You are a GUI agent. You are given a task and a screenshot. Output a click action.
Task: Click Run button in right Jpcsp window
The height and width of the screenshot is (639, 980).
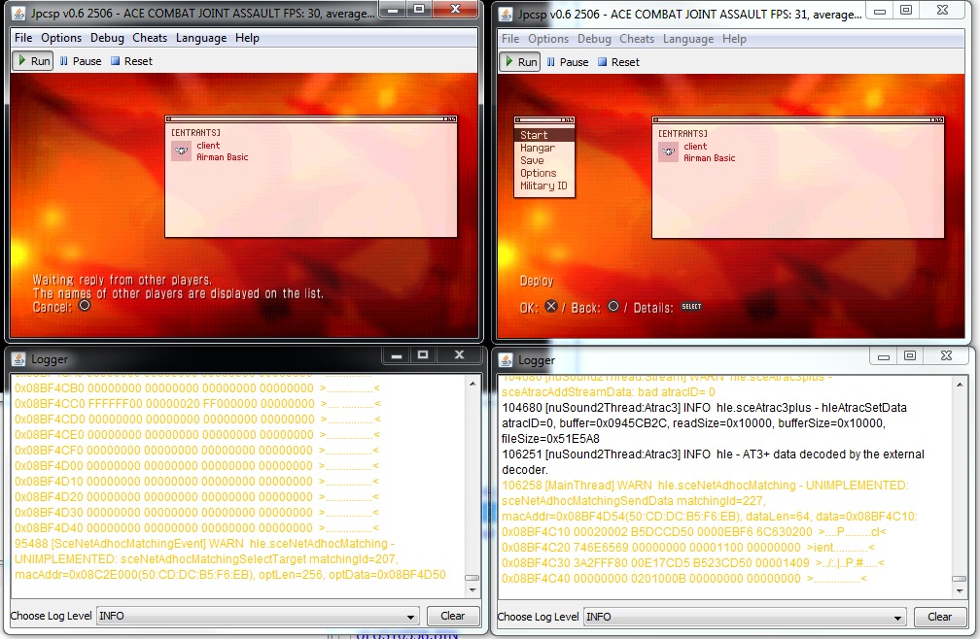pyautogui.click(x=520, y=62)
